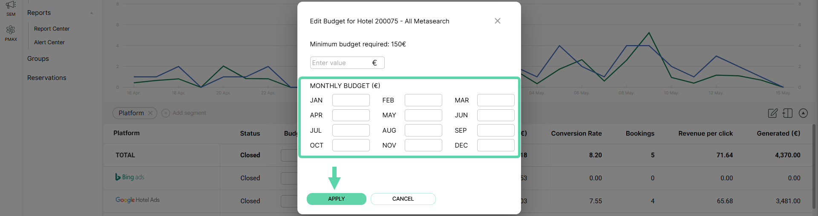Click the circled up-arrow icon
818x216 pixels.
[803, 113]
